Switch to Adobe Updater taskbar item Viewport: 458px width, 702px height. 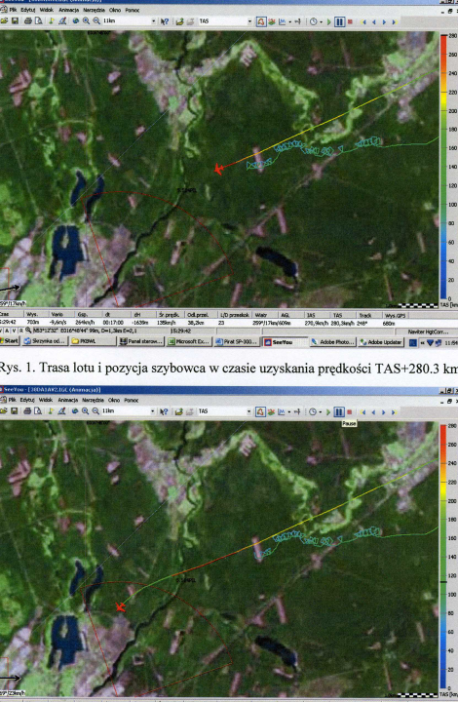[x=382, y=341]
